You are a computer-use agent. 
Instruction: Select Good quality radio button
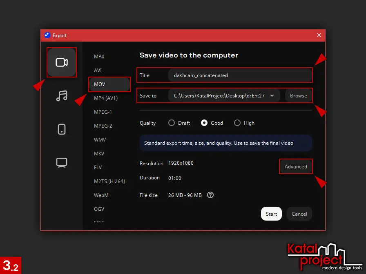click(x=204, y=123)
